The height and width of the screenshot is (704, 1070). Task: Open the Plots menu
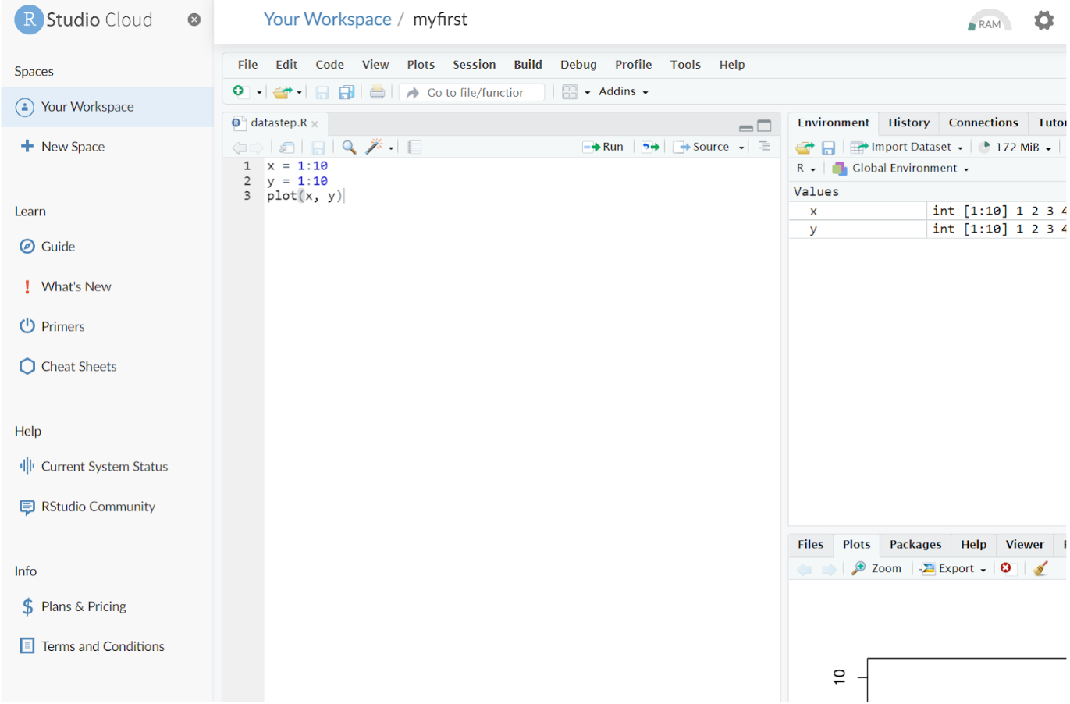[x=421, y=65]
